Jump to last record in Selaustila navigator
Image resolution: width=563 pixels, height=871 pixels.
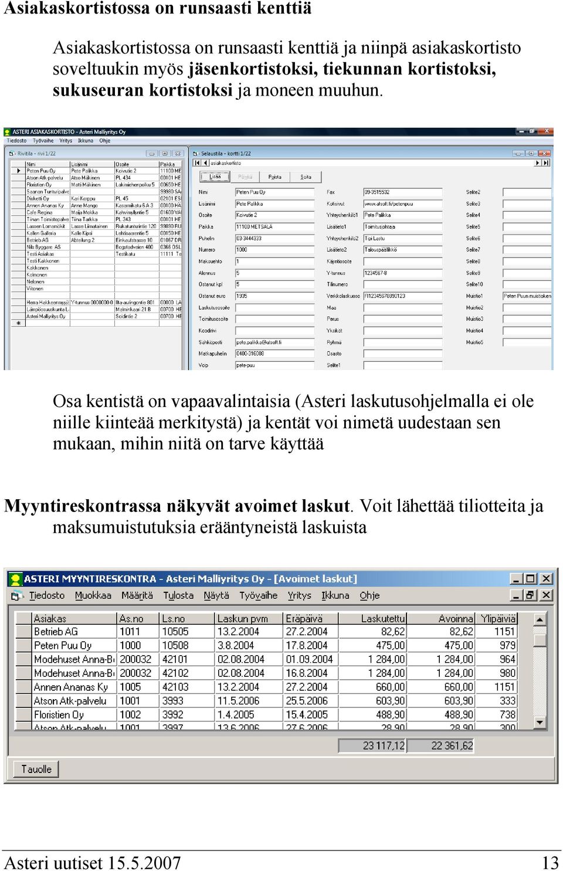(546, 163)
